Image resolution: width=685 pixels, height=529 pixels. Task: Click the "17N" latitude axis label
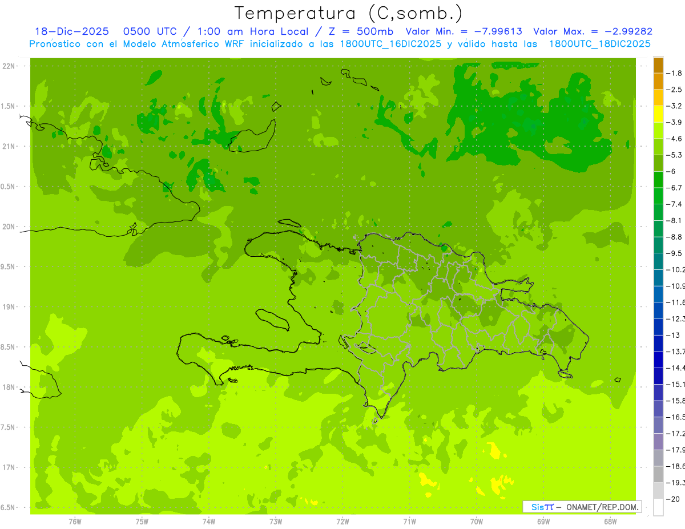pyautogui.click(x=7, y=467)
